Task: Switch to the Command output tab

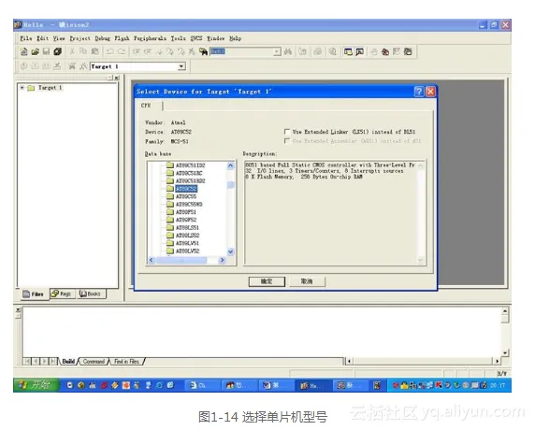Action: click(x=94, y=362)
